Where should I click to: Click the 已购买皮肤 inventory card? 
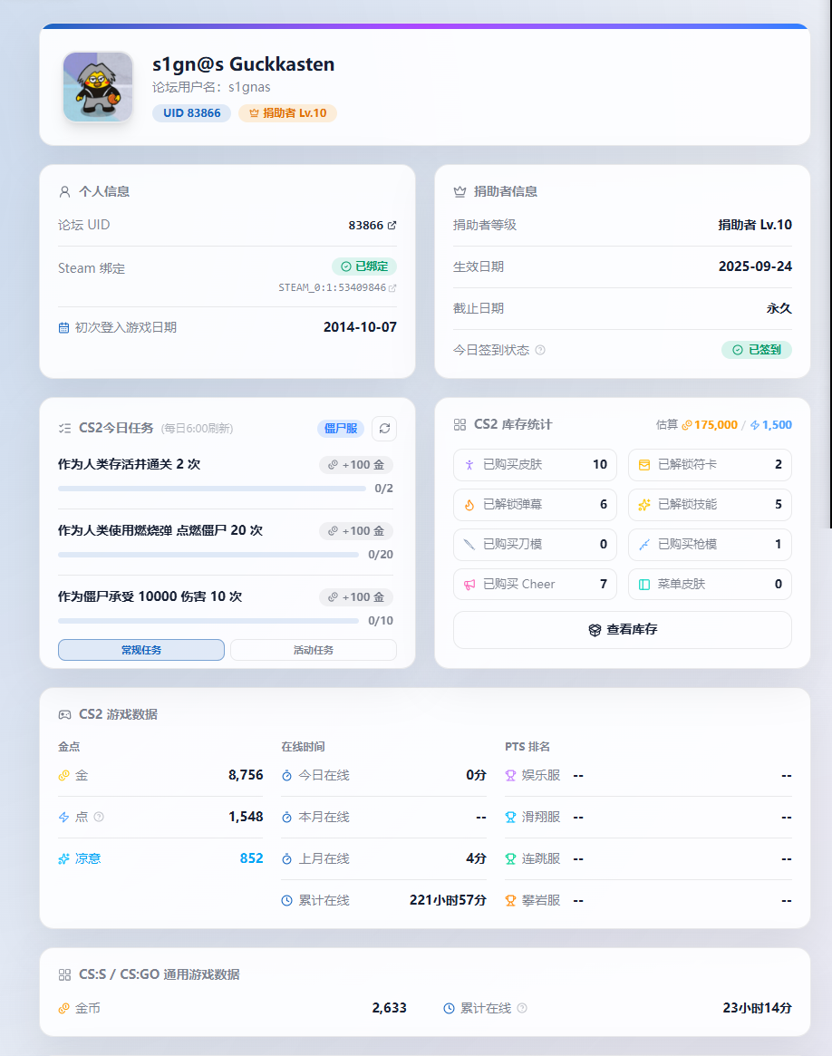(535, 465)
